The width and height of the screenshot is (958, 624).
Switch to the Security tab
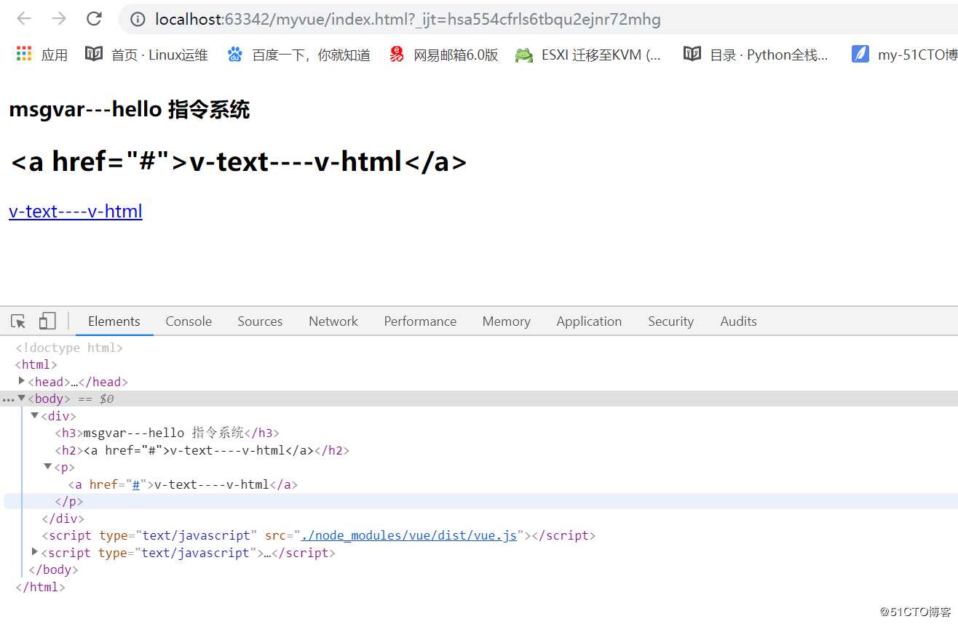[670, 321]
